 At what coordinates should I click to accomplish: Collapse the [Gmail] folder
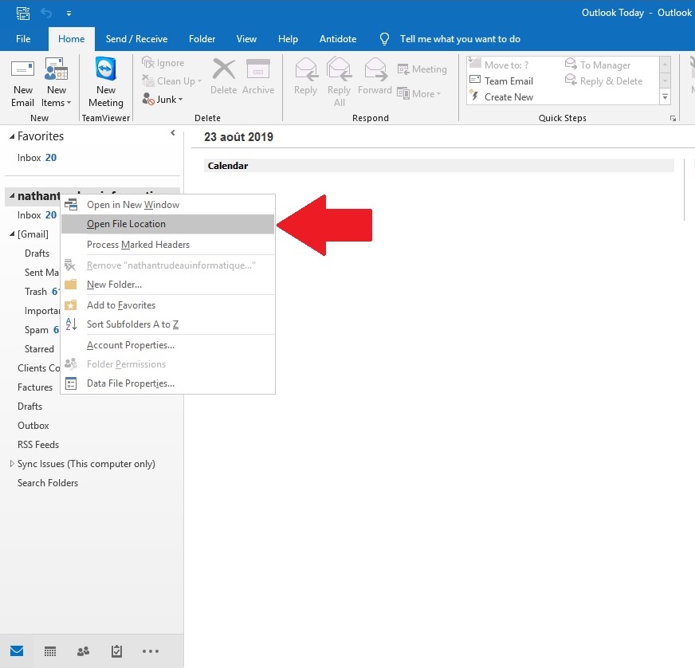point(12,234)
